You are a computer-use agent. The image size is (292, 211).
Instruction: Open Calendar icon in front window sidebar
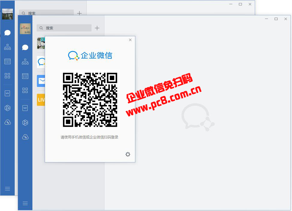click(25, 76)
